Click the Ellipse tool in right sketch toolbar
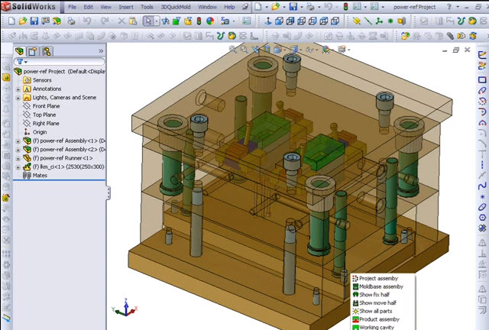The width and height of the screenshot is (489, 330). coord(482,207)
